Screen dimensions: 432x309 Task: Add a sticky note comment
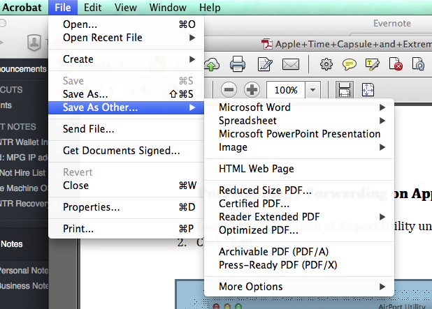pos(349,65)
